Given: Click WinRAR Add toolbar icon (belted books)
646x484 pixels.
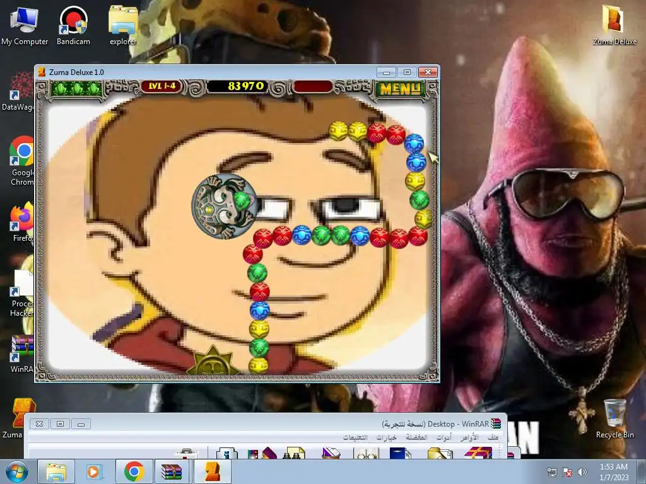Looking at the screenshot, I should pyautogui.click(x=478, y=453).
